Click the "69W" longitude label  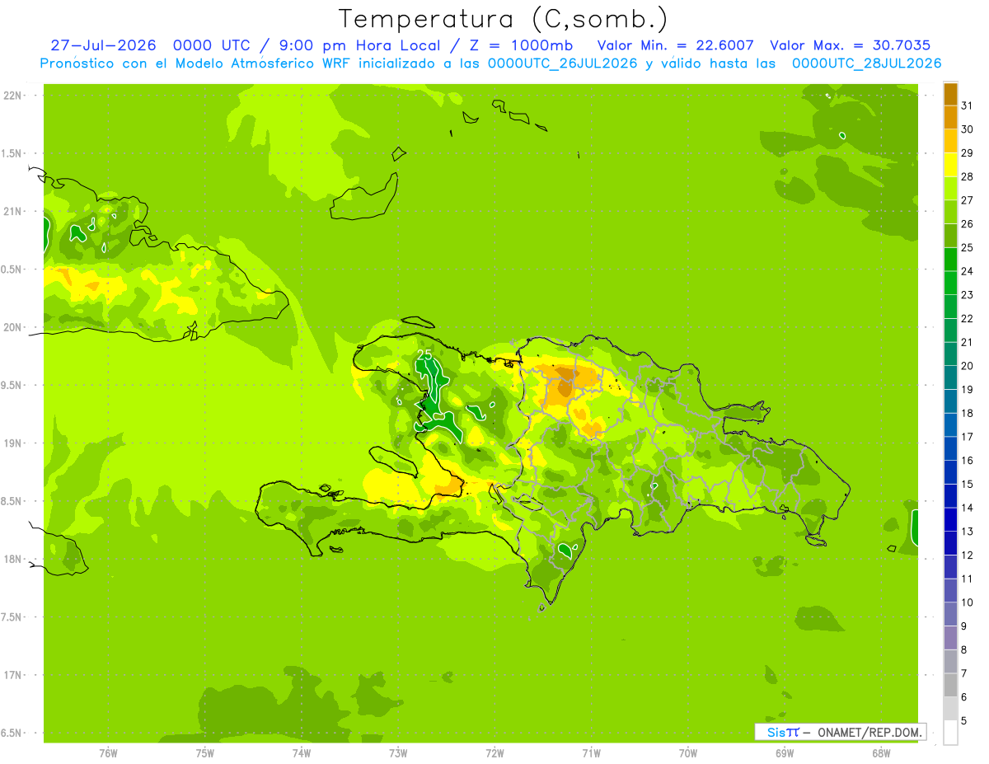click(785, 753)
